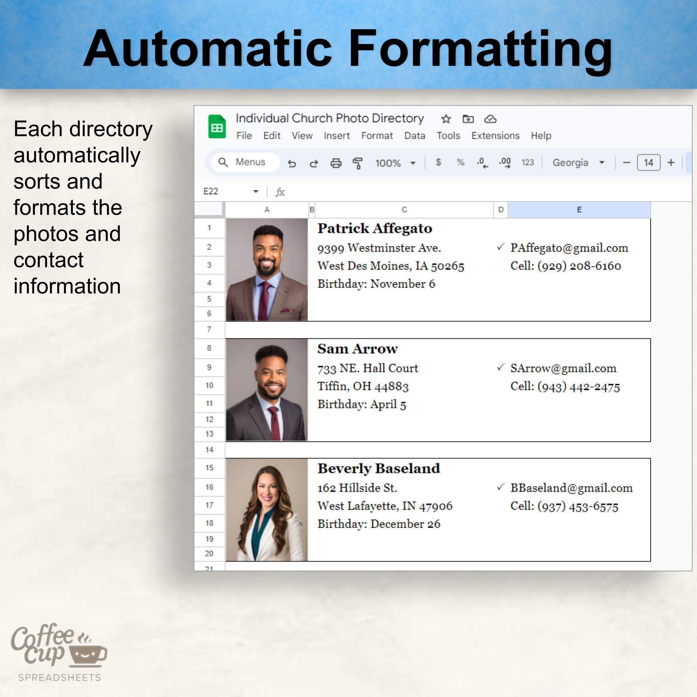Expand the name box dropdown showing E22

(256, 191)
